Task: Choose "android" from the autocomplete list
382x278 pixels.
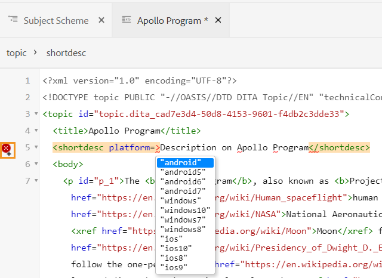Action: (x=185, y=163)
